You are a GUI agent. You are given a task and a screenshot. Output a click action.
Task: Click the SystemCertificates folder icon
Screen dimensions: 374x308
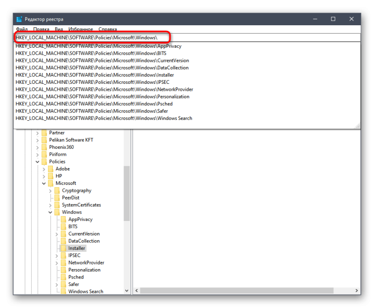(57, 205)
